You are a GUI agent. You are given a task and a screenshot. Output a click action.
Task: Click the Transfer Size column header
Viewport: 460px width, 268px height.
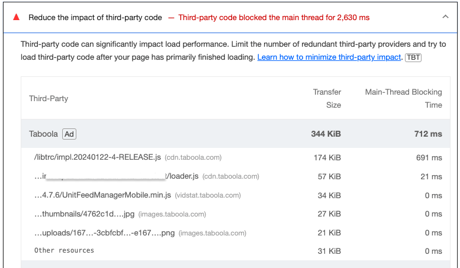327,98
